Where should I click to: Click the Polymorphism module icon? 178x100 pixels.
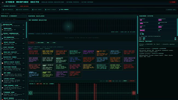coord(2,39)
